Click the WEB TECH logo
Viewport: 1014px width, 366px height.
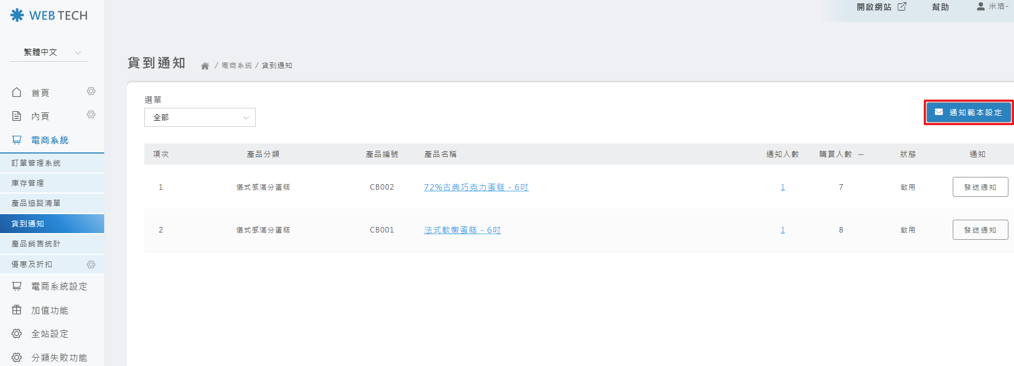[x=49, y=16]
